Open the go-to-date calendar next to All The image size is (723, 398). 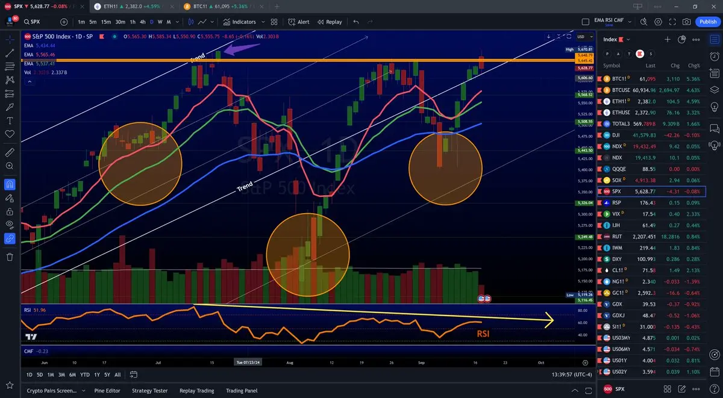pyautogui.click(x=134, y=375)
